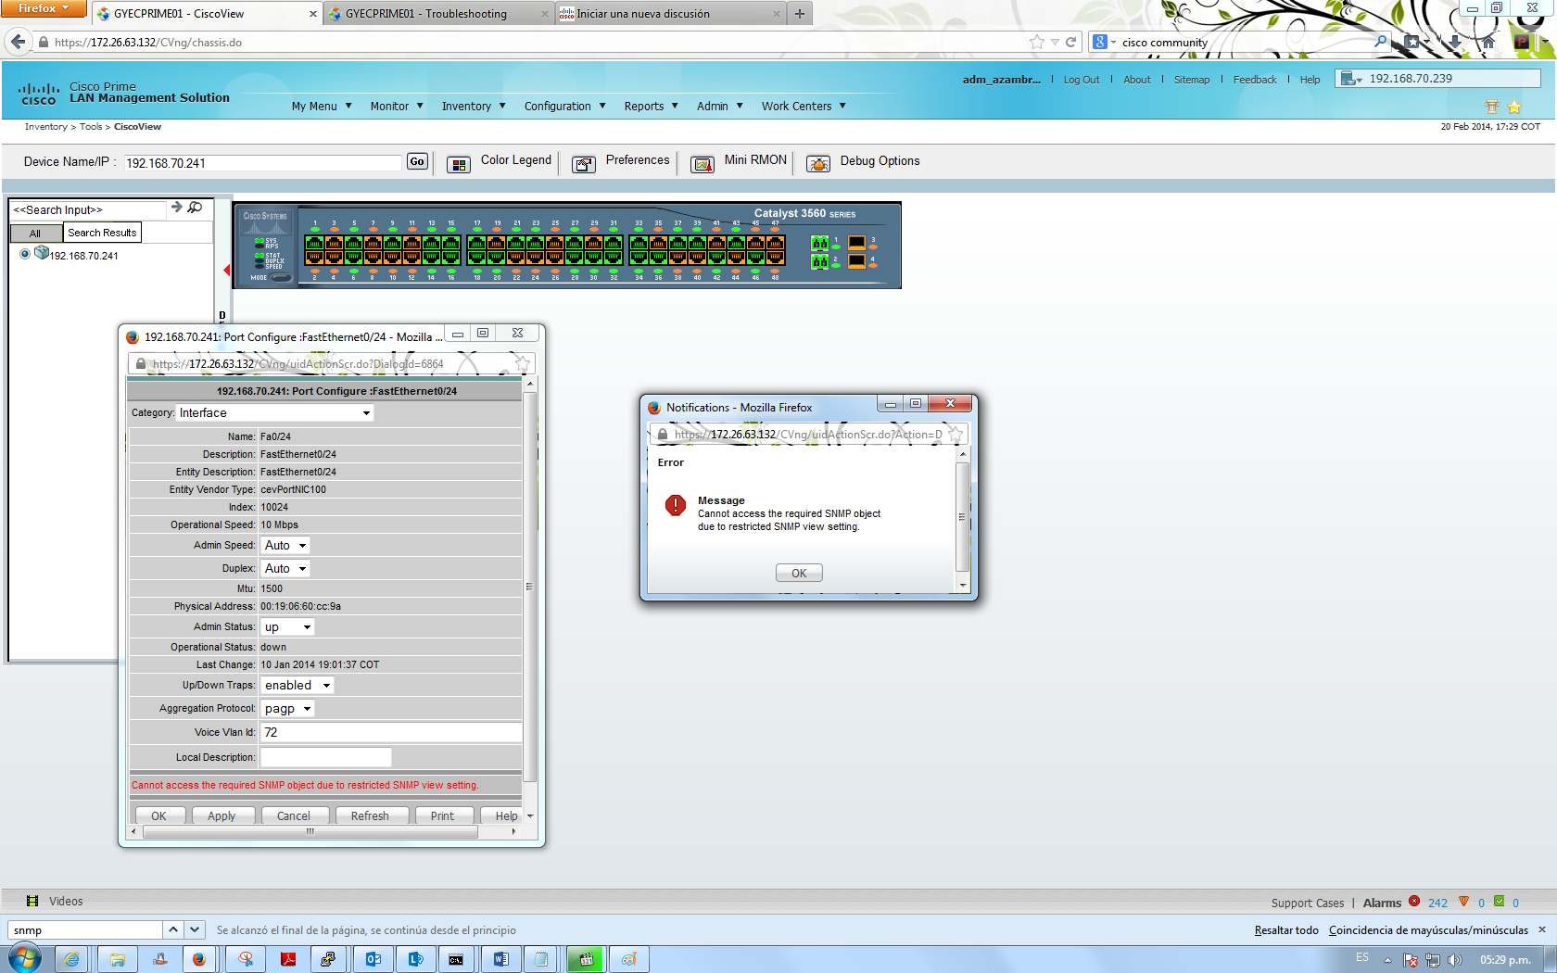Click the volume icon in system tray
Image resolution: width=1557 pixels, height=973 pixels.
(1455, 959)
